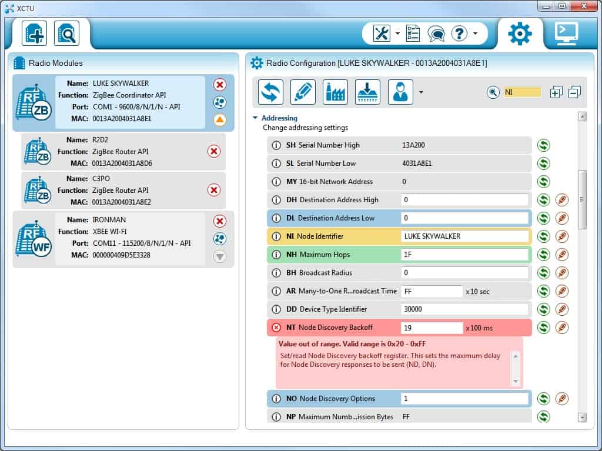602x451 pixels.
Task: Click settings list scrollbar down arrow
Action: 583,417
